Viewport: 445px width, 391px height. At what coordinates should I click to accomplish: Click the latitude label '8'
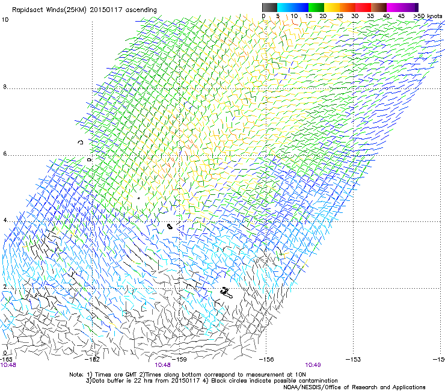(x=5, y=87)
